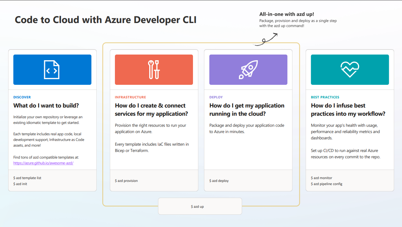Click 'Provision the right resources' paragraph

tap(150, 128)
